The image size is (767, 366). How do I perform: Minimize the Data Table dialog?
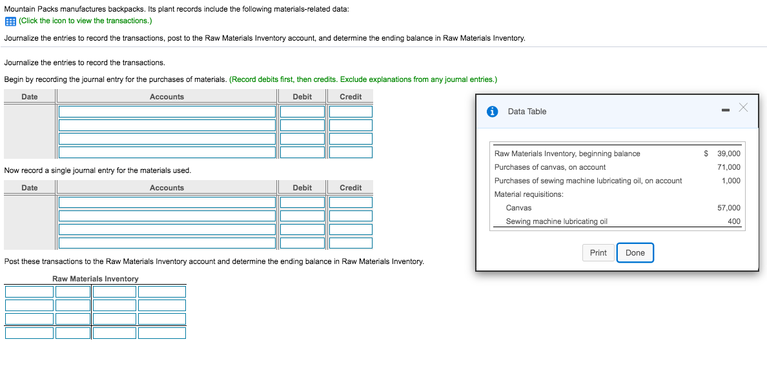725,110
